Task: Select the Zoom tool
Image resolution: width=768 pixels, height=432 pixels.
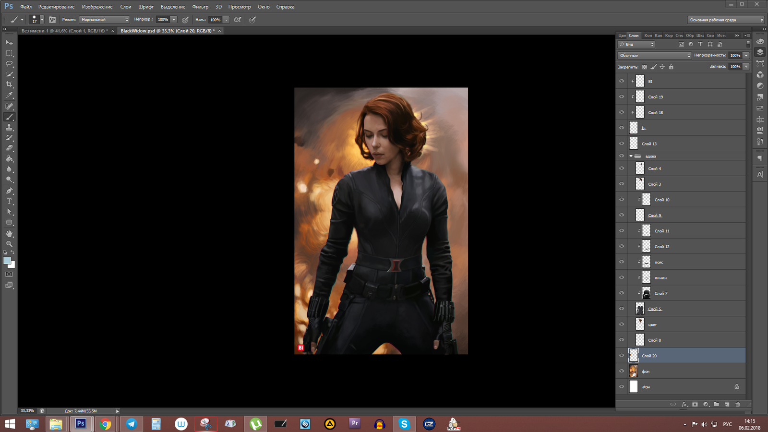Action: coord(9,244)
